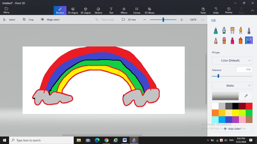Screen dimensions: 257x144
Task: Choose the black color swatch
Action: tap(235, 106)
